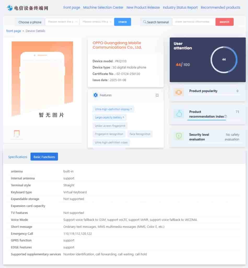Switch to the Specifications tab
248x268 pixels.
click(18, 157)
